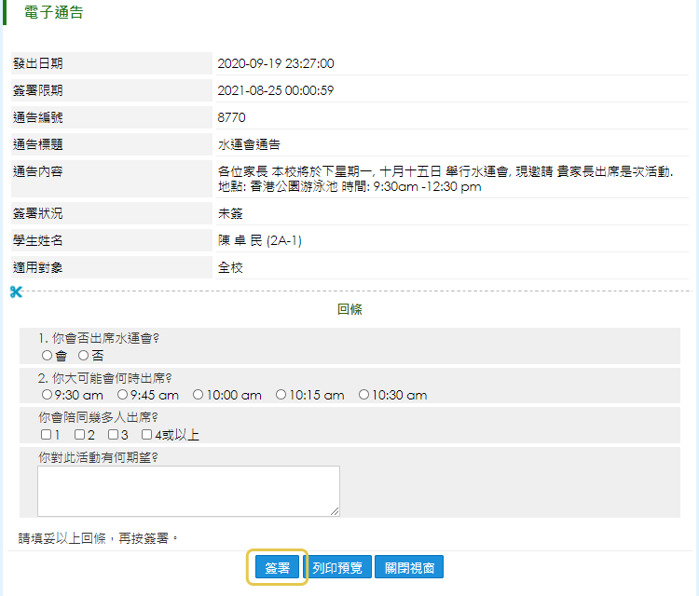The image size is (699, 596).
Task: Select '否' for not attending the gala
Action: click(x=83, y=355)
